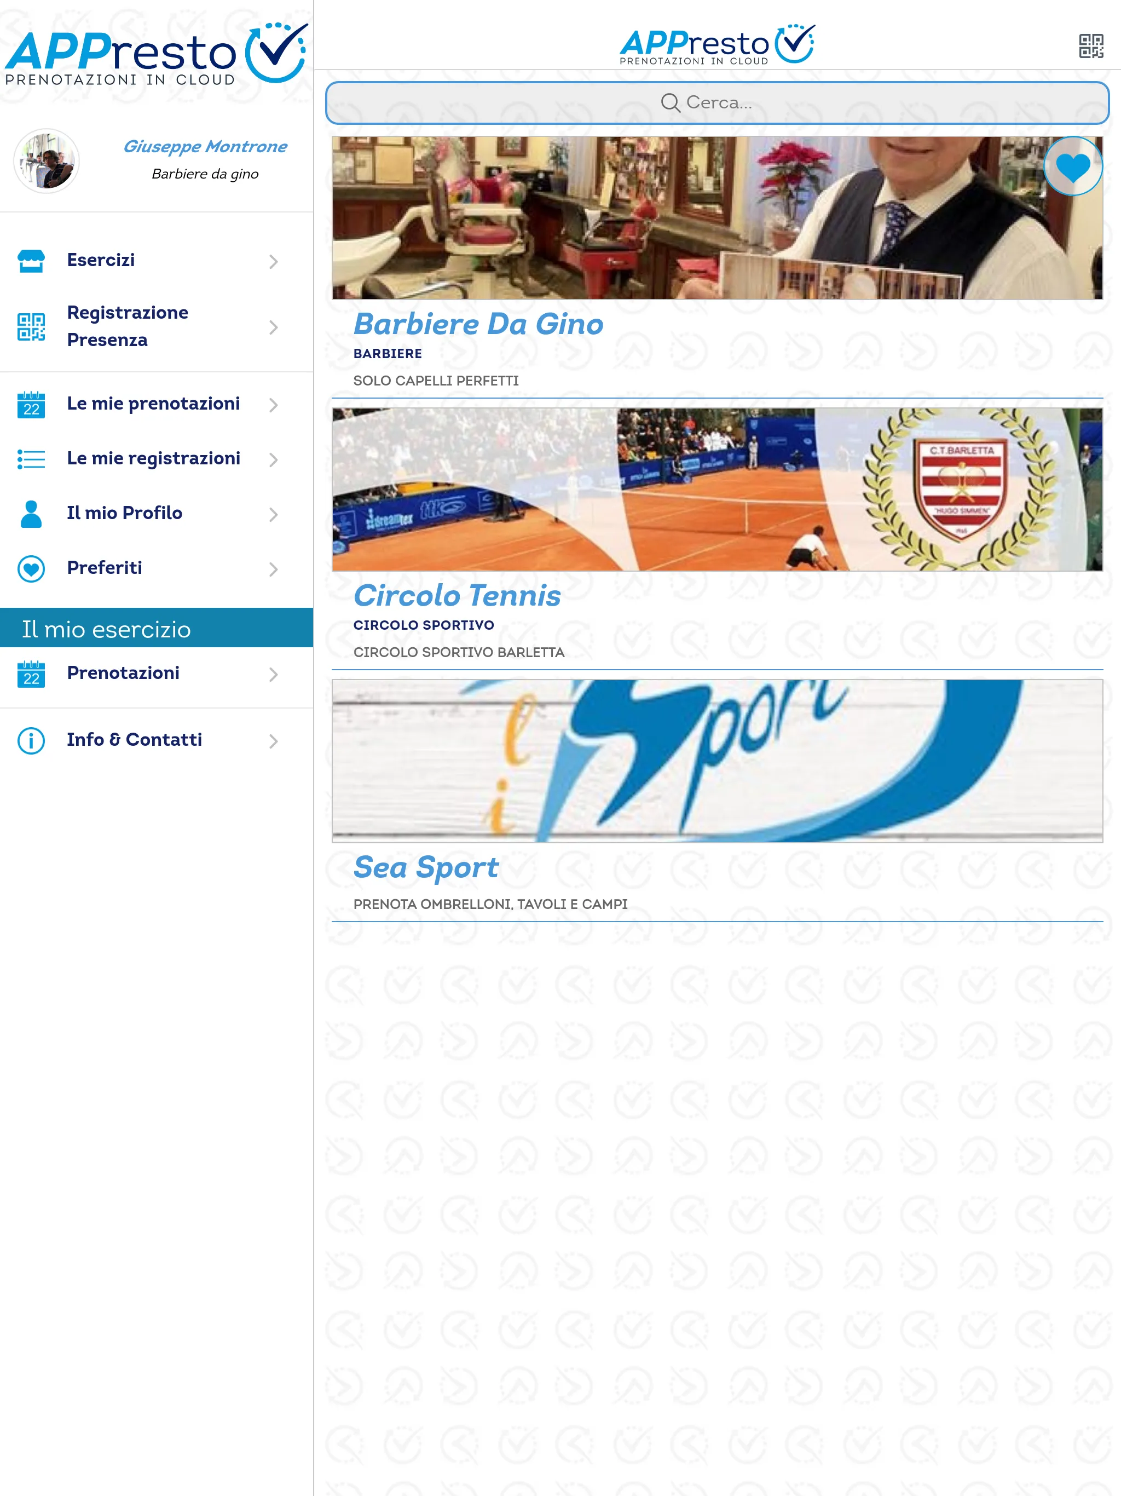Open Registrazione Presenza section
This screenshot has height=1496, width=1121.
[x=157, y=326]
